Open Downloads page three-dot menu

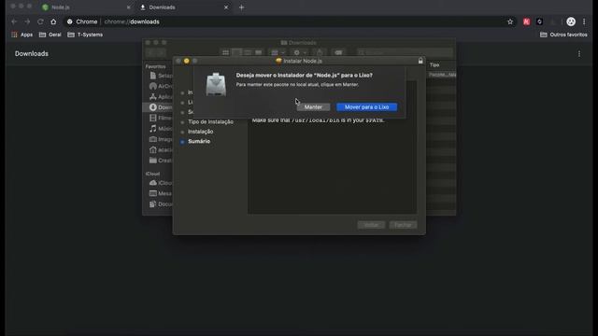[579, 54]
